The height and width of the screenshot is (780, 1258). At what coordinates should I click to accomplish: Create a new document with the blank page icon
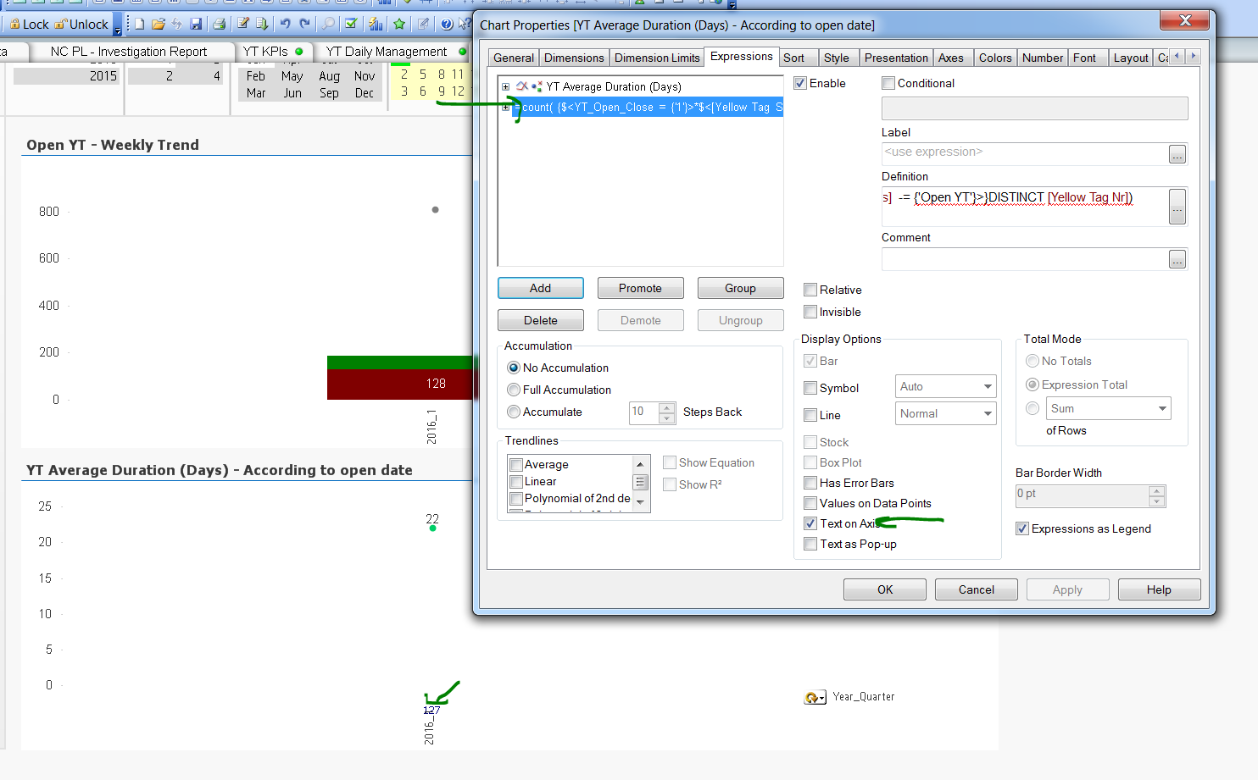point(140,24)
